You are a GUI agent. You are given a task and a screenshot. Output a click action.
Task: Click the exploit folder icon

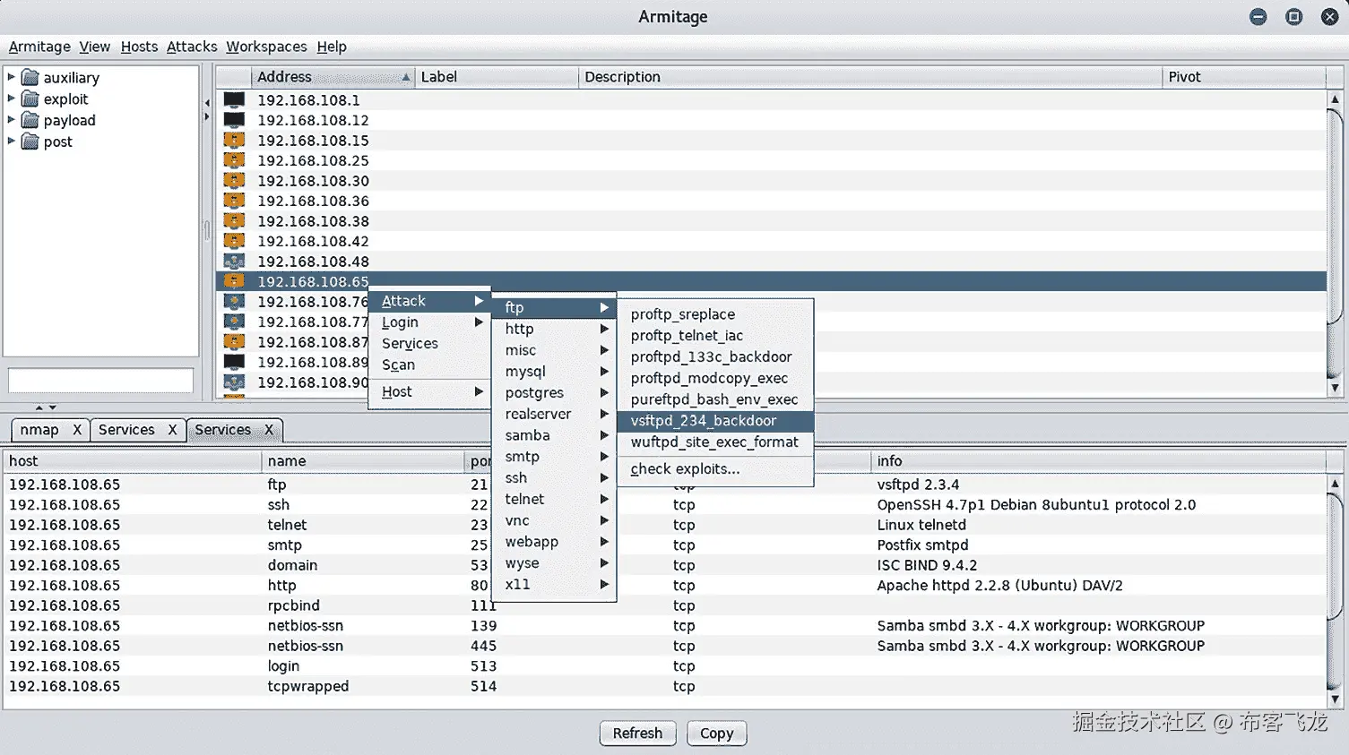point(30,99)
